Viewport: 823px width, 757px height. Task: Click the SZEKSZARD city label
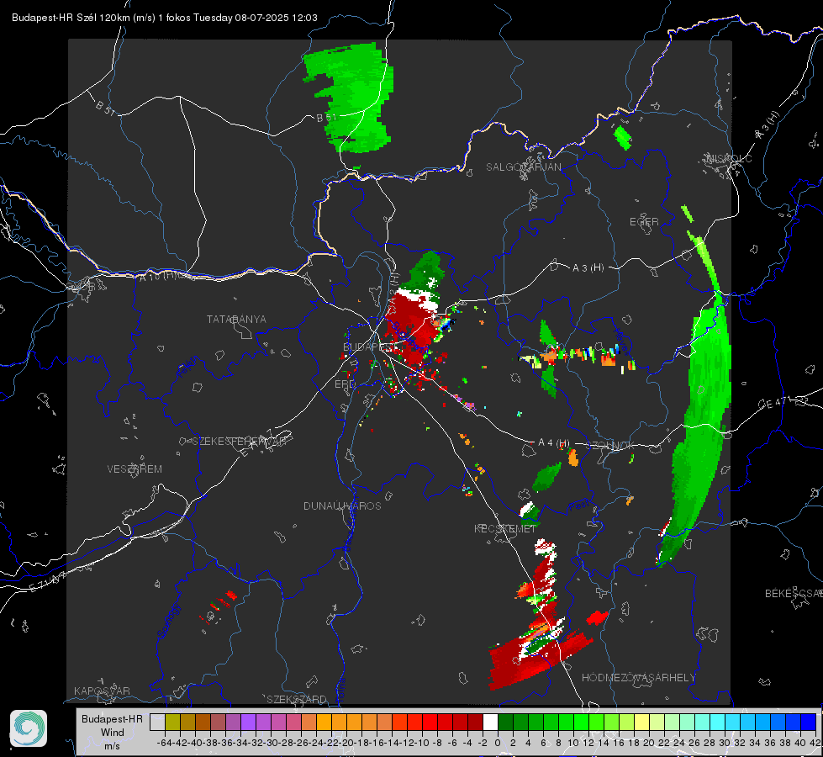pyautogui.click(x=297, y=699)
